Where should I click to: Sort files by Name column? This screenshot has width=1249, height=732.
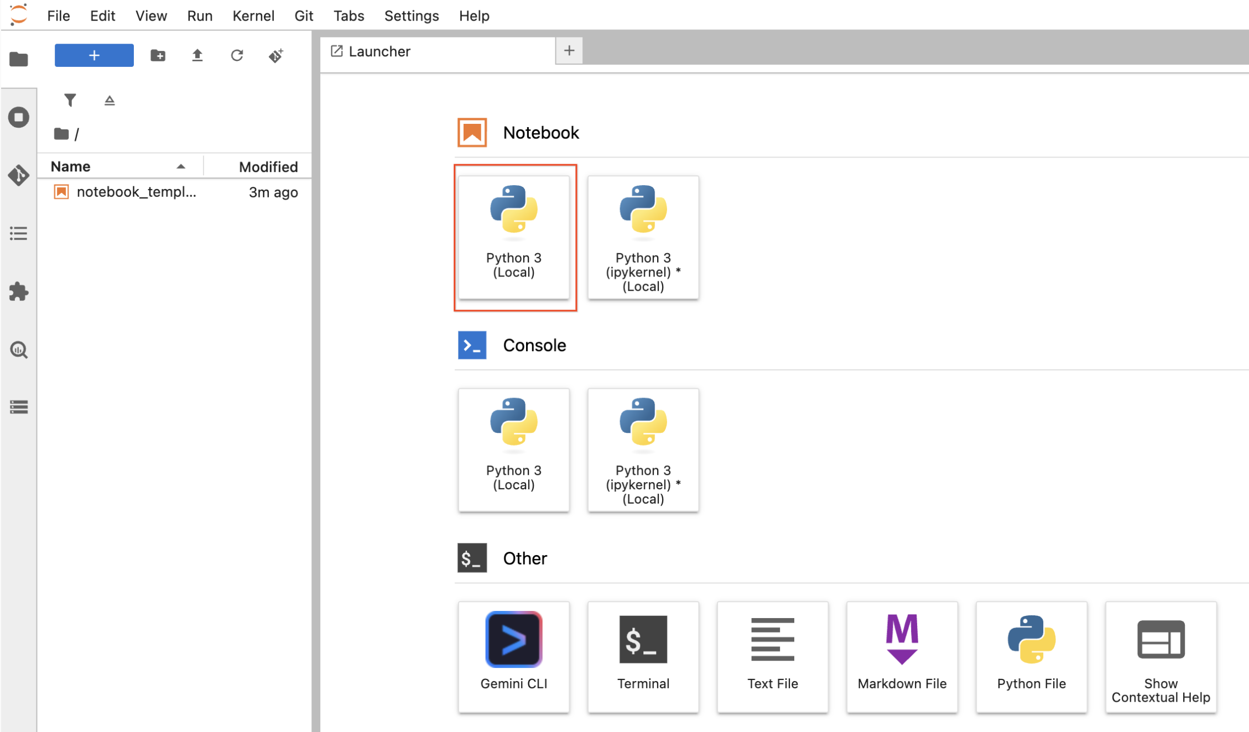pyautogui.click(x=120, y=166)
